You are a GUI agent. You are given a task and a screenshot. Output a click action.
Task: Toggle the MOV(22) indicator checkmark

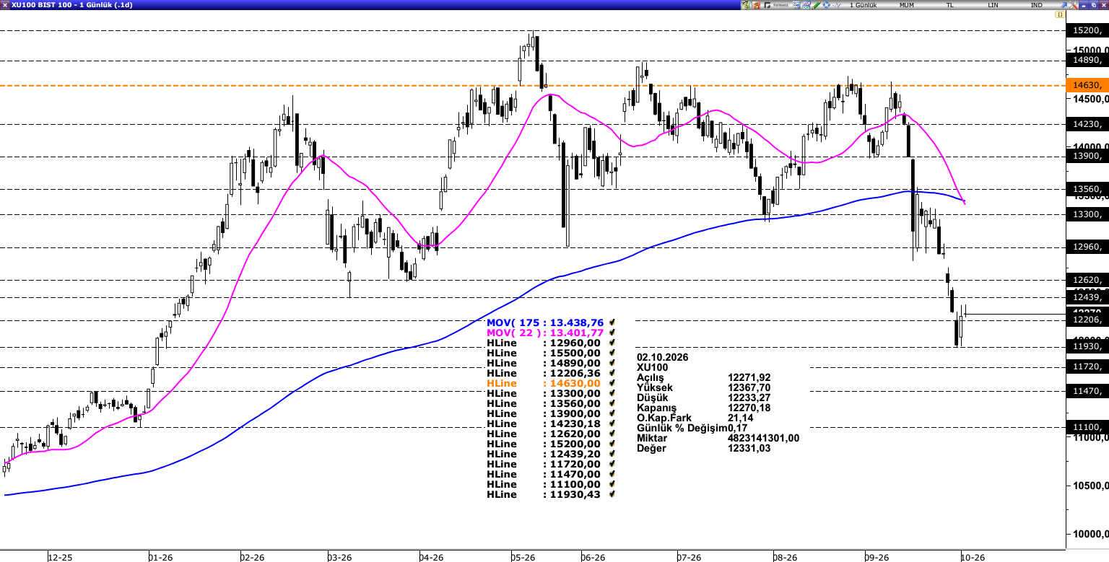click(612, 333)
